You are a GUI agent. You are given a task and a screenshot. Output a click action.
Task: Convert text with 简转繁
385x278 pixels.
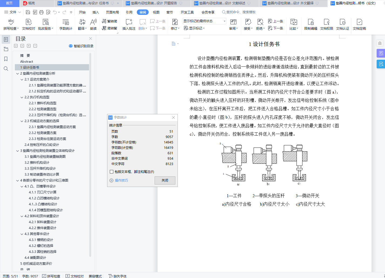(110, 28)
